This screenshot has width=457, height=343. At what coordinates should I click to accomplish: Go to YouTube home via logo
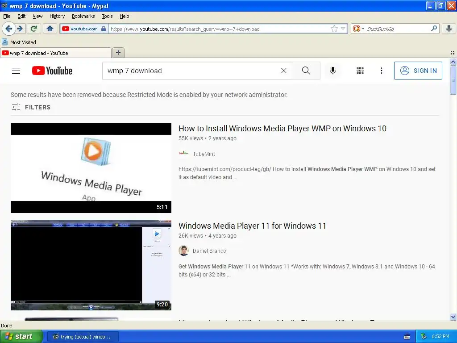pyautogui.click(x=52, y=71)
